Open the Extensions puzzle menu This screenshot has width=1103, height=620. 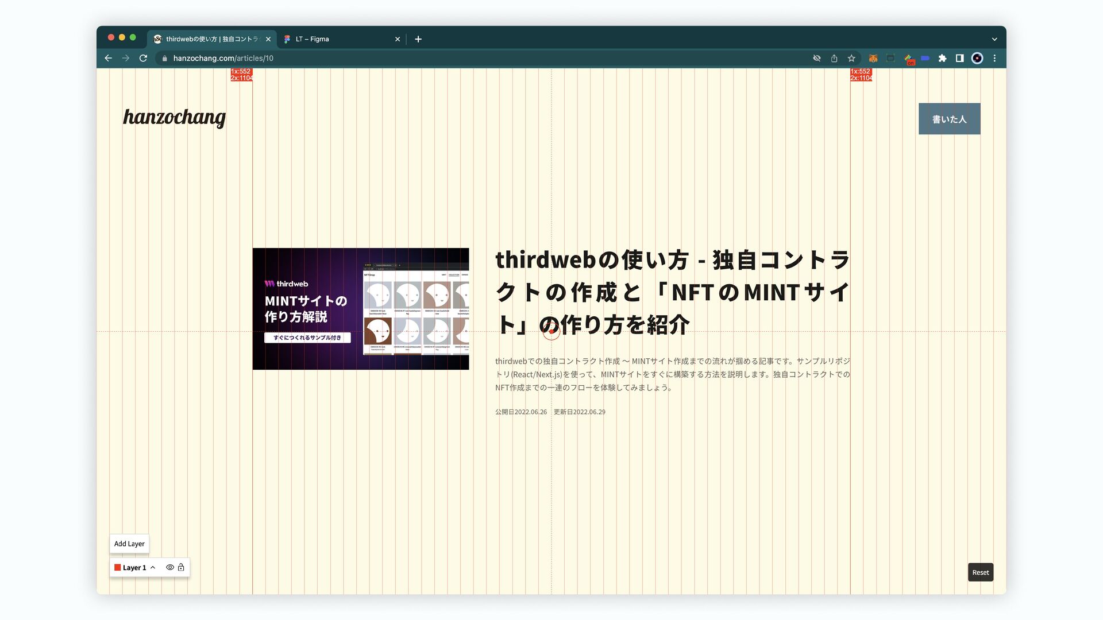pos(942,58)
